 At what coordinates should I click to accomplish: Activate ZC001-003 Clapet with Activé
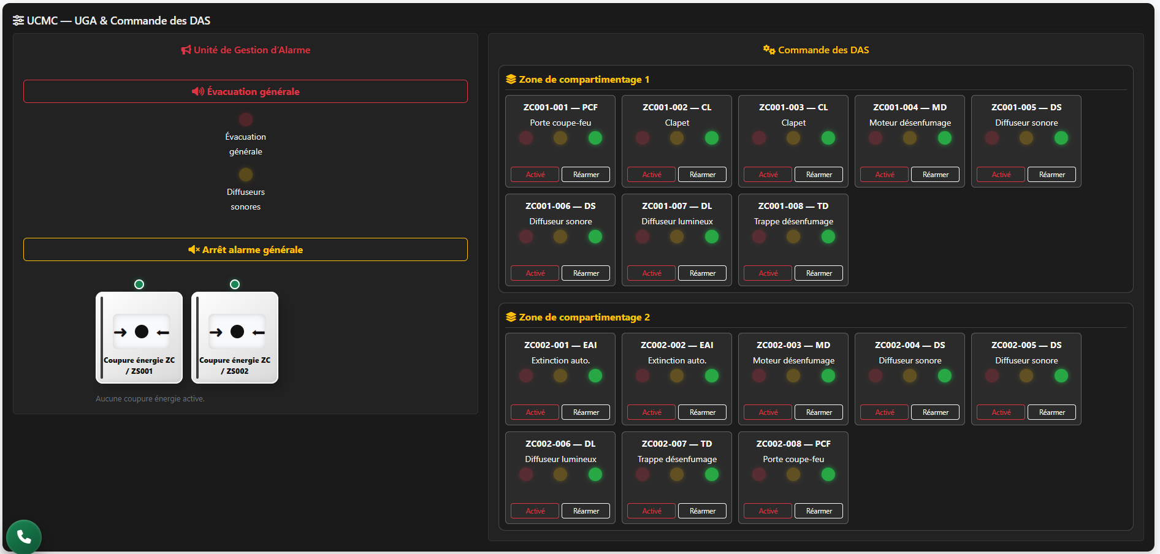[x=768, y=175]
